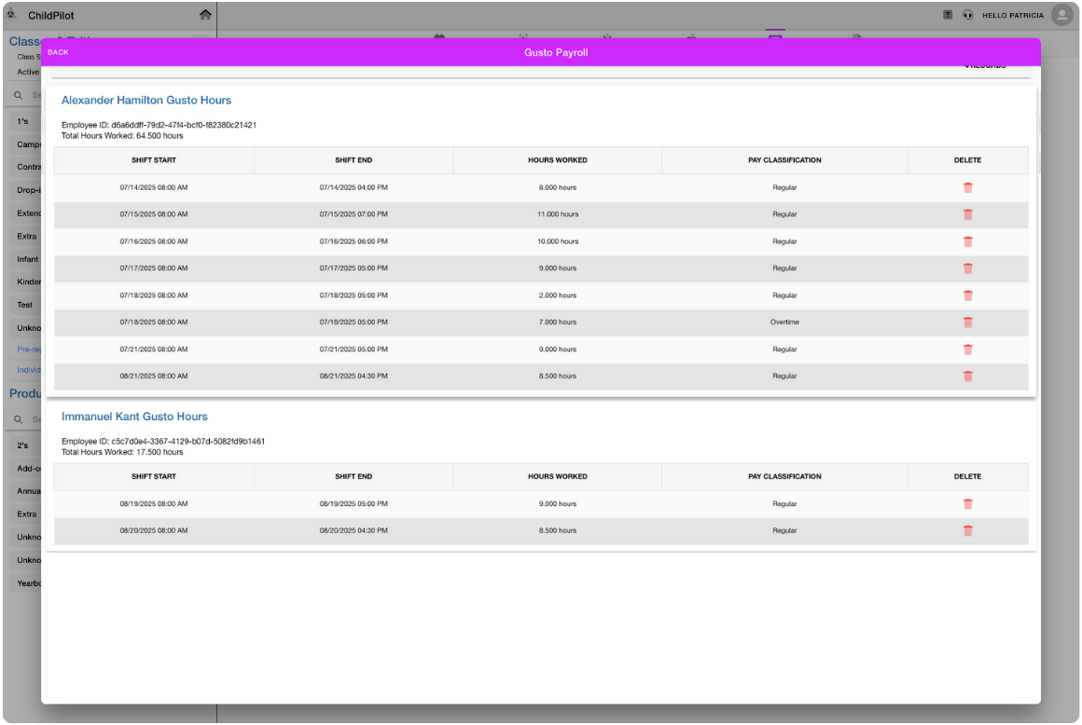The width and height of the screenshot is (1082, 725).
Task: Click HELLO PATRICIA greeting
Action: tap(1012, 15)
